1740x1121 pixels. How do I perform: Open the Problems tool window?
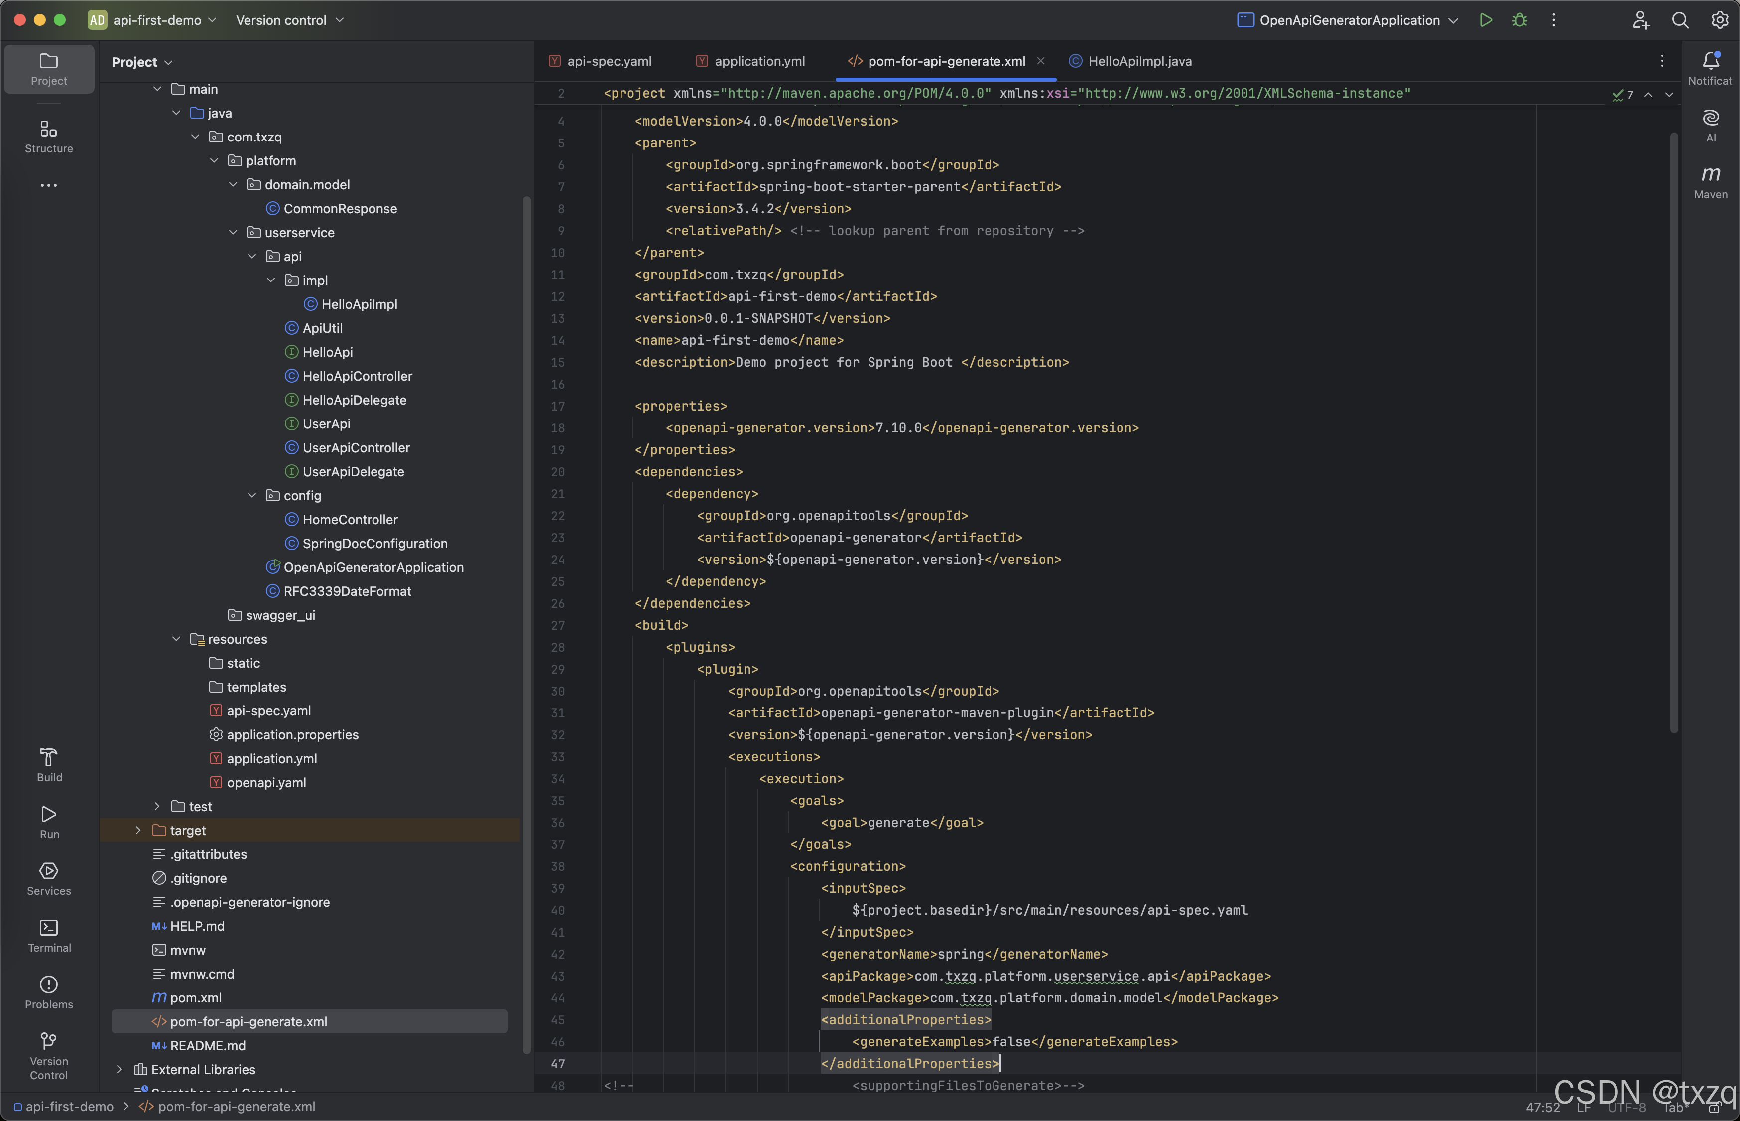click(49, 992)
